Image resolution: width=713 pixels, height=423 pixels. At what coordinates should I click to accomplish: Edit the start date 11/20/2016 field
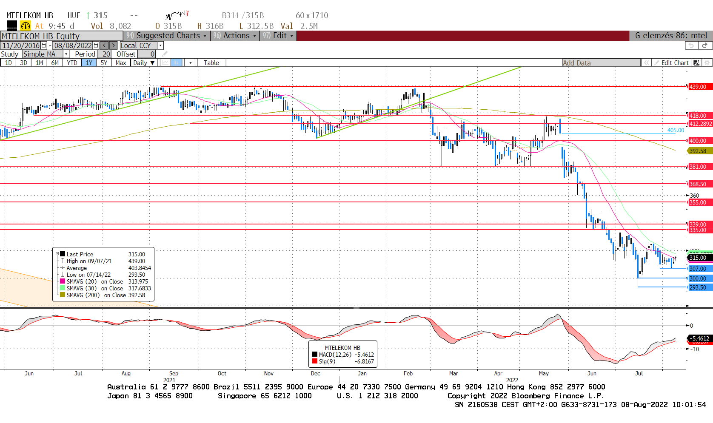coord(21,45)
